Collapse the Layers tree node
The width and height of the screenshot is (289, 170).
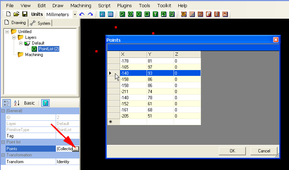pyautogui.click(x=14, y=37)
